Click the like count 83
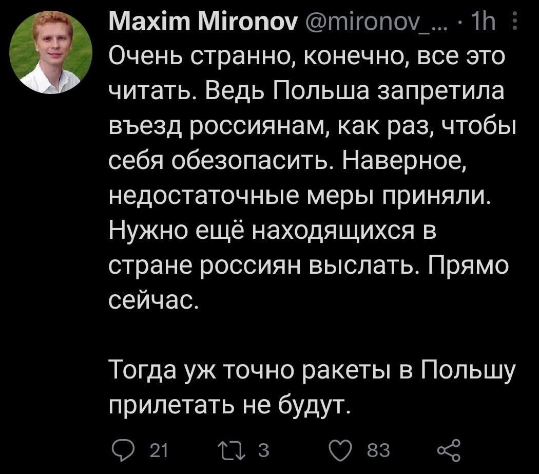This screenshot has width=539, height=474. tap(379, 451)
